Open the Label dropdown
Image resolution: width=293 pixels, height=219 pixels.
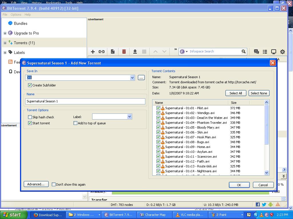[x=130, y=117]
